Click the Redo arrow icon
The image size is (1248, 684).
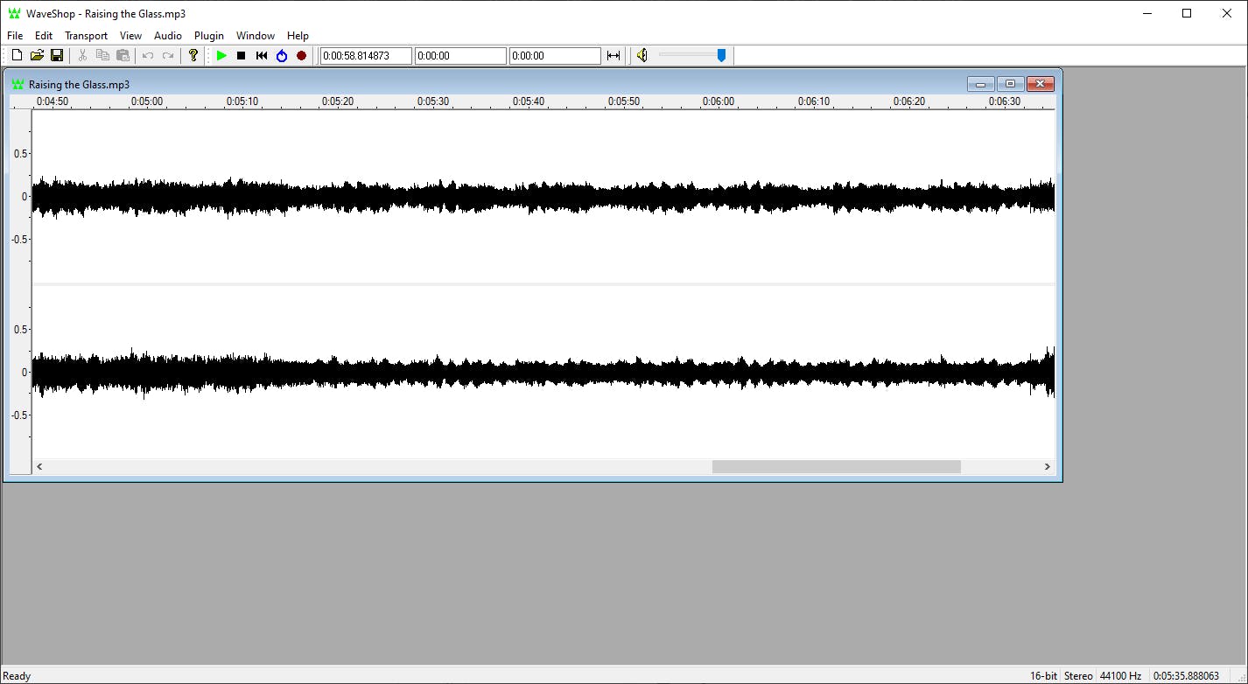pyautogui.click(x=168, y=56)
